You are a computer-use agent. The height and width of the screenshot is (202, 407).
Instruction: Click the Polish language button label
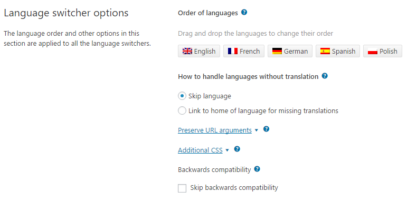coord(389,51)
